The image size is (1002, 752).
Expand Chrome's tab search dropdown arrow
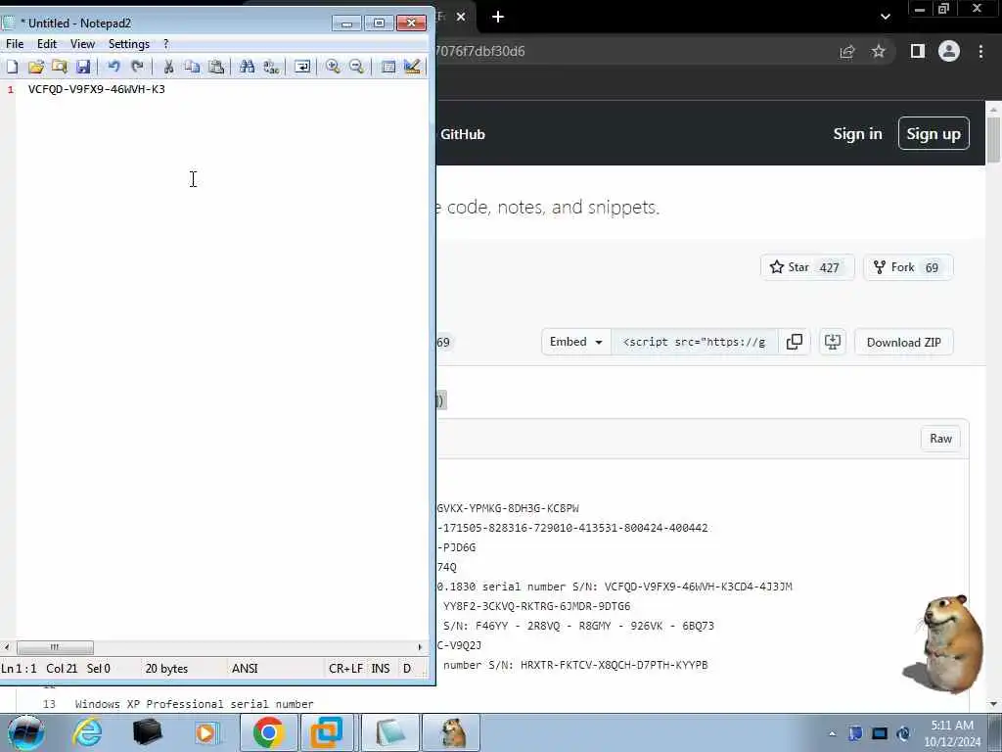click(885, 17)
